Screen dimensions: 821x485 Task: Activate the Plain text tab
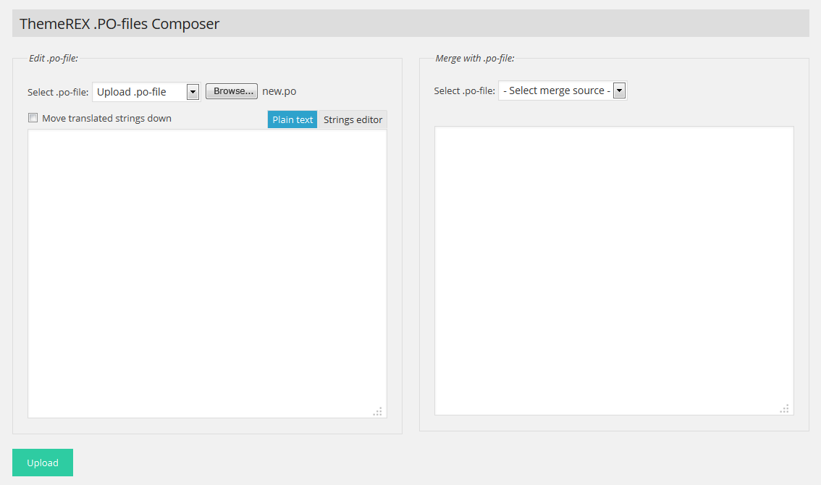pos(292,119)
